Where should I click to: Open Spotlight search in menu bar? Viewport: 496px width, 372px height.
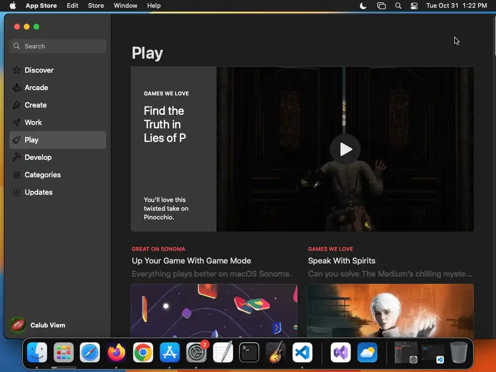tap(398, 6)
